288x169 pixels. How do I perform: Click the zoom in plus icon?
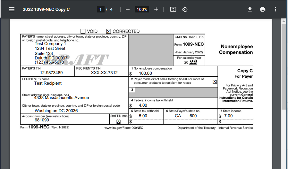(156, 9)
